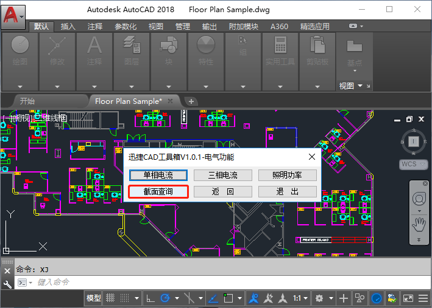The width and height of the screenshot is (432, 308).
Task: Add annotation scales automatically icon
Action: tap(268, 298)
